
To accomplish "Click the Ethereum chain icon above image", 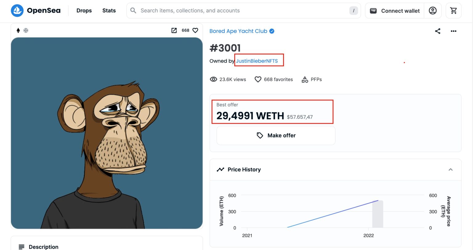I will pyautogui.click(x=18, y=30).
